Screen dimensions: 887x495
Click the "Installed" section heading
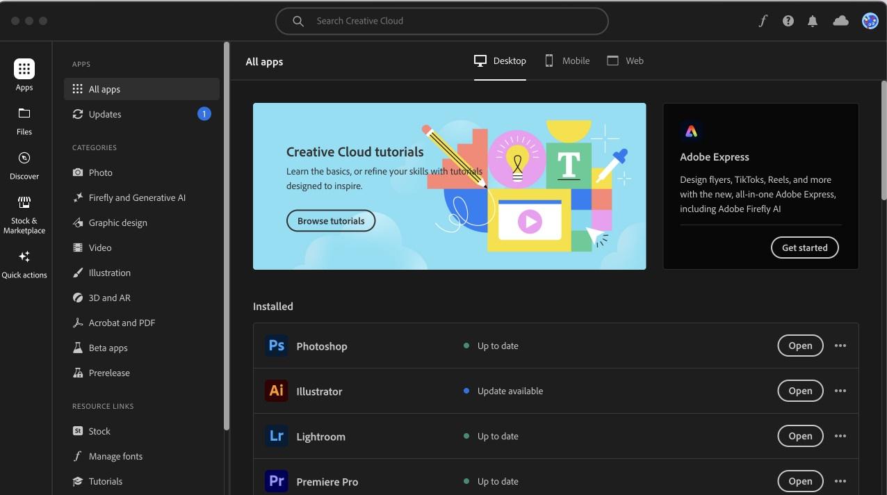(273, 306)
